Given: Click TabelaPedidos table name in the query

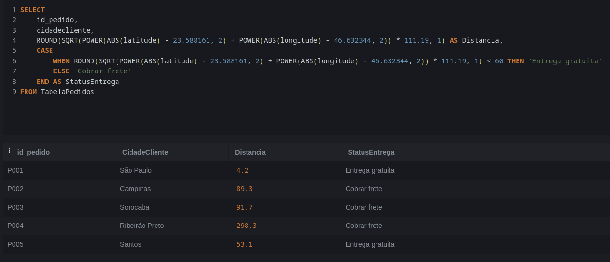Looking at the screenshot, I should 67,92.
